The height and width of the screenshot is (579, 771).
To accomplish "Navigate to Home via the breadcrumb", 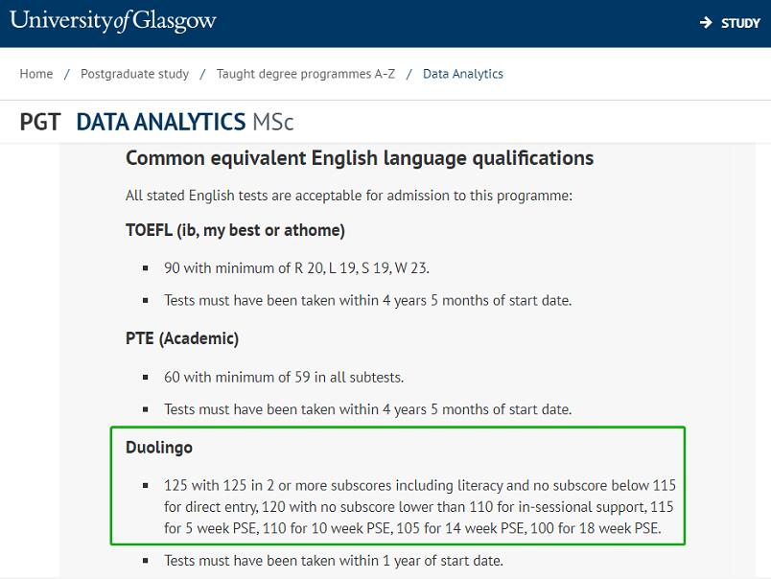I will point(35,73).
